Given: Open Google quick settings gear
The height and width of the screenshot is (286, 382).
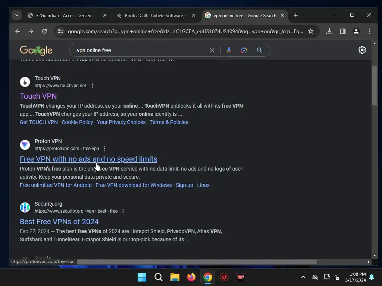Looking at the screenshot, I should click(x=362, y=50).
